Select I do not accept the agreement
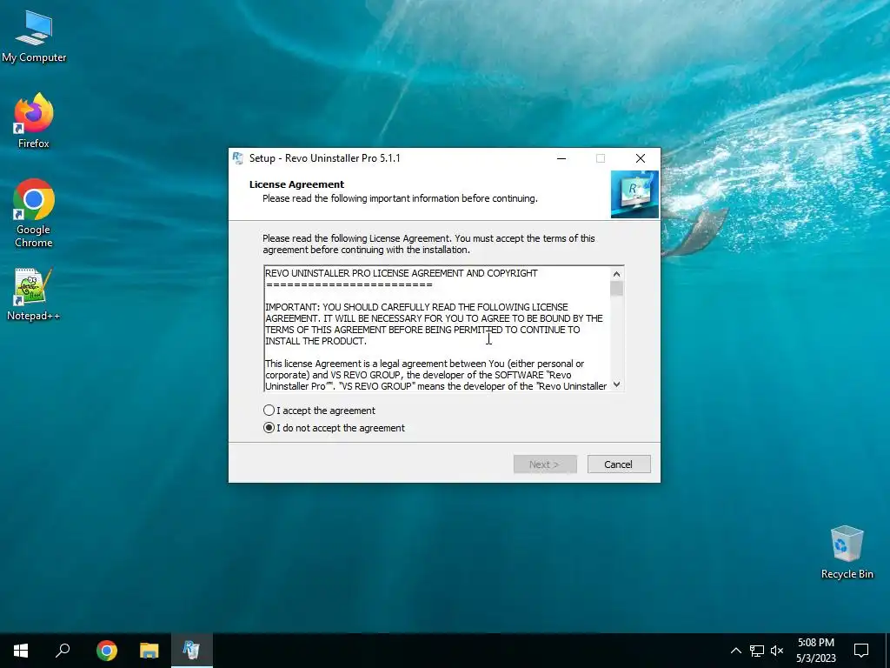890x668 pixels. [334, 428]
